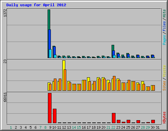Click day 9 on the x-axis

50,127
